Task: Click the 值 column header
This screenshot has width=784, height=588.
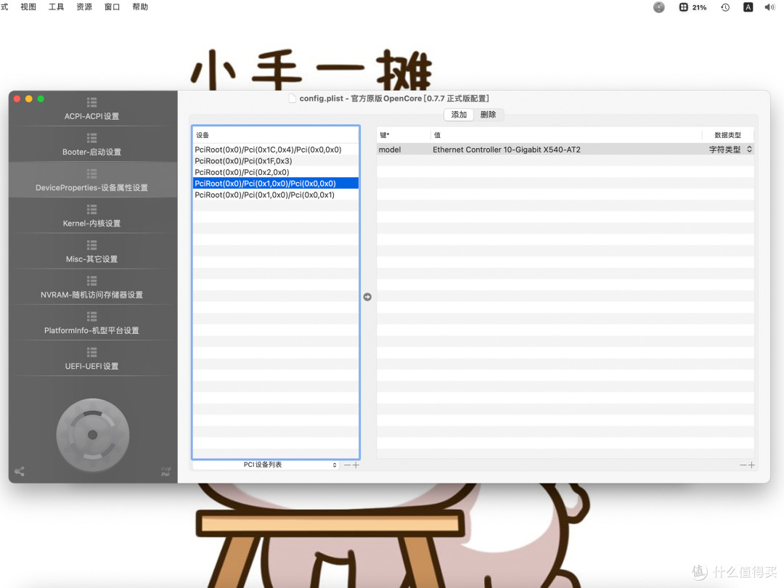Action: click(x=566, y=135)
